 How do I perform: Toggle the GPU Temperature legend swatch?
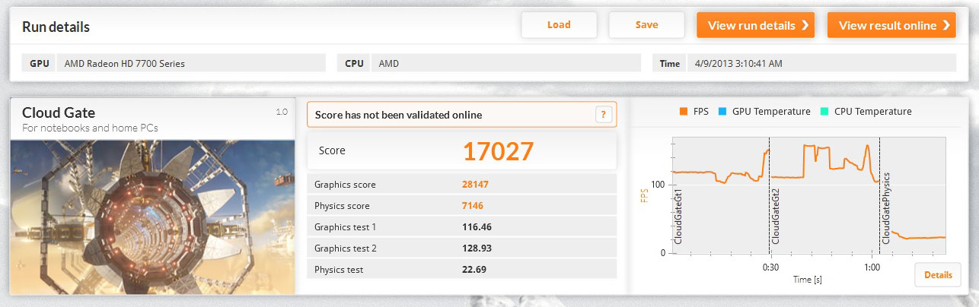click(722, 112)
